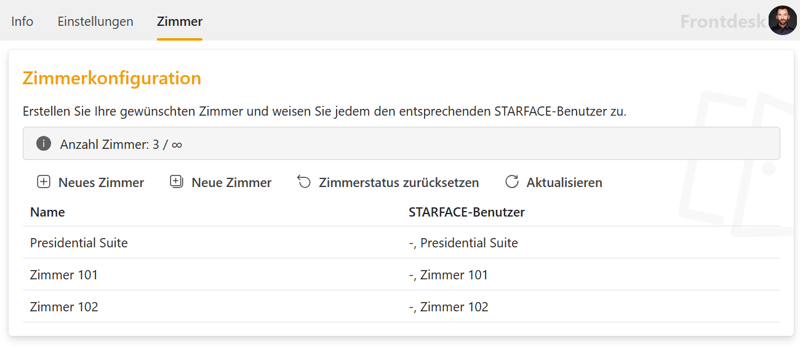The height and width of the screenshot is (347, 800).
Task: Click the Aktualisieren button text
Action: pyautogui.click(x=564, y=183)
